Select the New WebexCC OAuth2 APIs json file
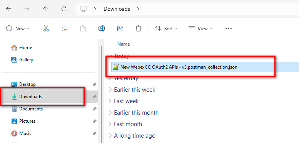The image size is (299, 143). [205, 67]
